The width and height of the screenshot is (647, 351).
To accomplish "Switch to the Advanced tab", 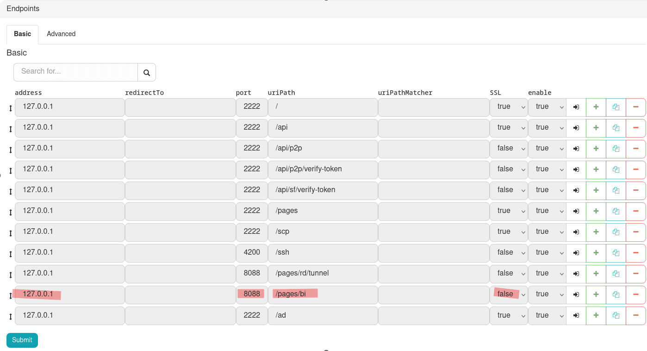I will click(x=61, y=34).
